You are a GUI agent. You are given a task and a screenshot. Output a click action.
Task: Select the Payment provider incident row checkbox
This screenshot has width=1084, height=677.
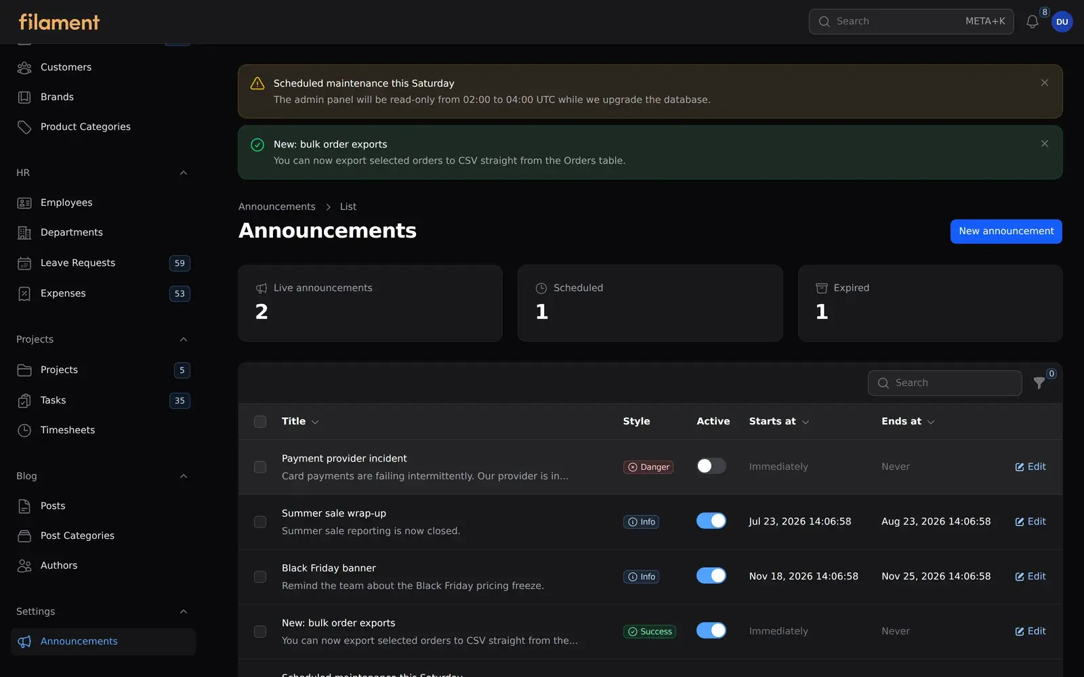260,467
